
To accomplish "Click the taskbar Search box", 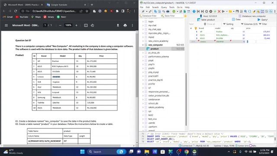I will tap(106, 152).
